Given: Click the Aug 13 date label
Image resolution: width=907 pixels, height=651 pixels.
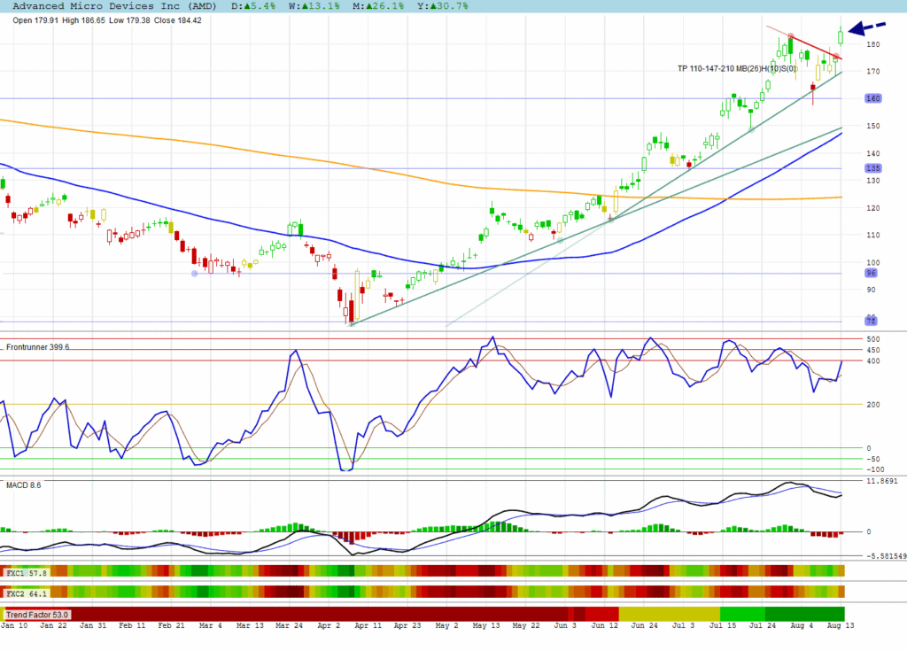Looking at the screenshot, I should click(841, 625).
